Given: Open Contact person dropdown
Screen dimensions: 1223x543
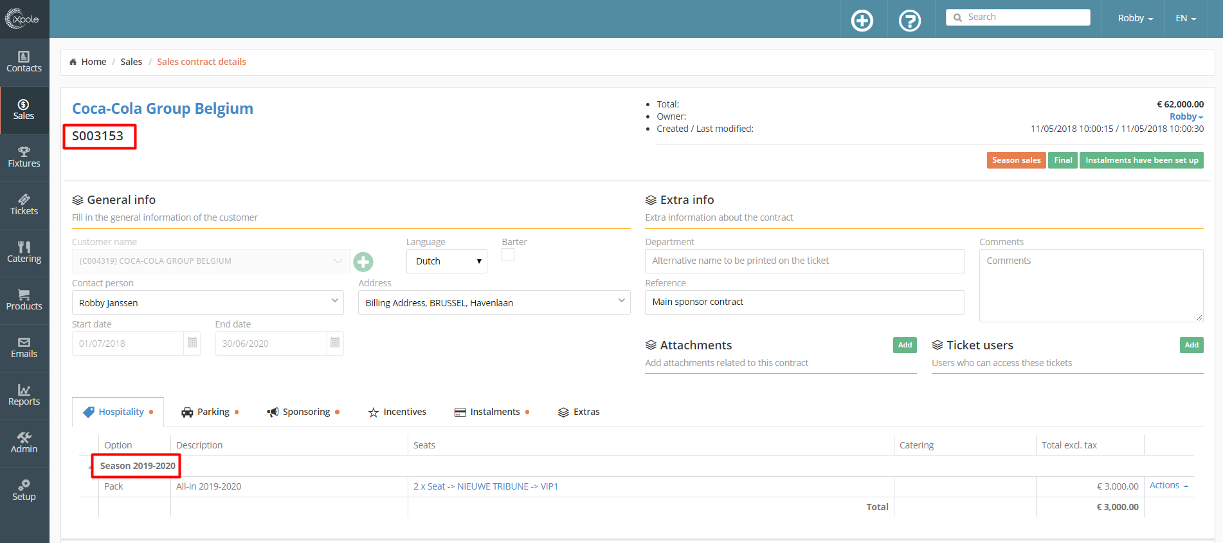Looking at the screenshot, I should tap(208, 302).
